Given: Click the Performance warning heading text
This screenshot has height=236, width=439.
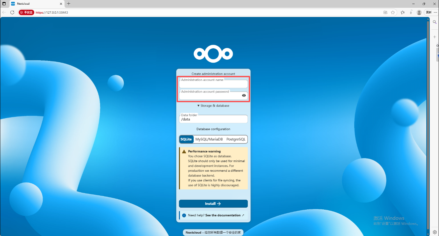Looking at the screenshot, I should click(x=204, y=151).
